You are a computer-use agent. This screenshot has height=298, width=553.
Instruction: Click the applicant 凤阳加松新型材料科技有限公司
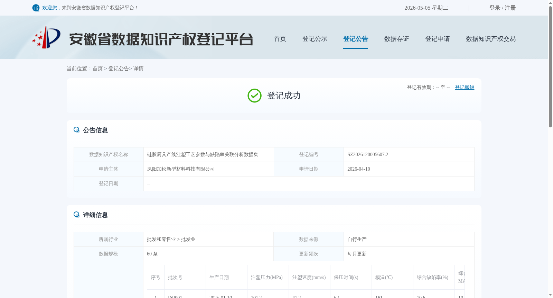click(x=181, y=169)
